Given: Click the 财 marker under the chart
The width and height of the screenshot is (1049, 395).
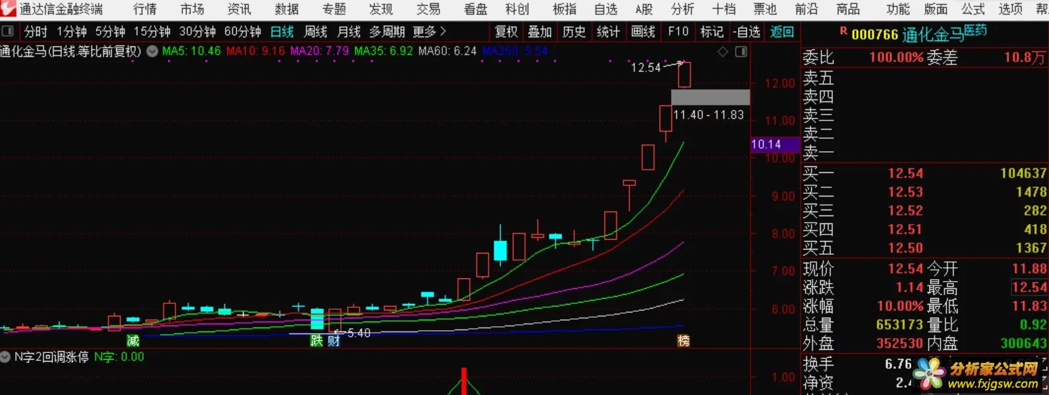Looking at the screenshot, I should pos(333,341).
